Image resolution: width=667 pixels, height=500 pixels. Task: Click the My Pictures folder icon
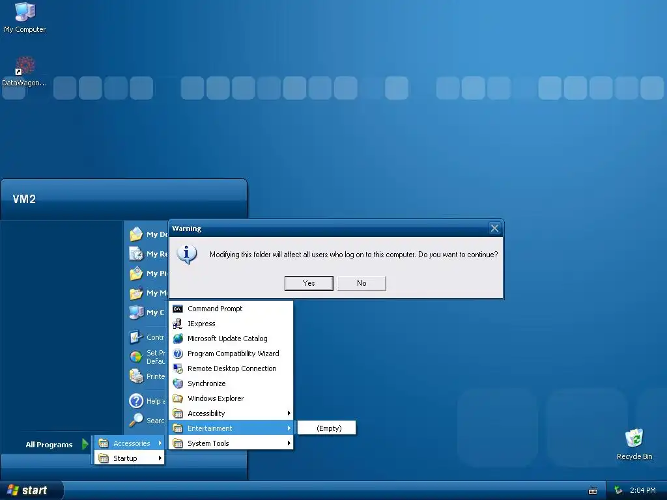pyautogui.click(x=136, y=273)
